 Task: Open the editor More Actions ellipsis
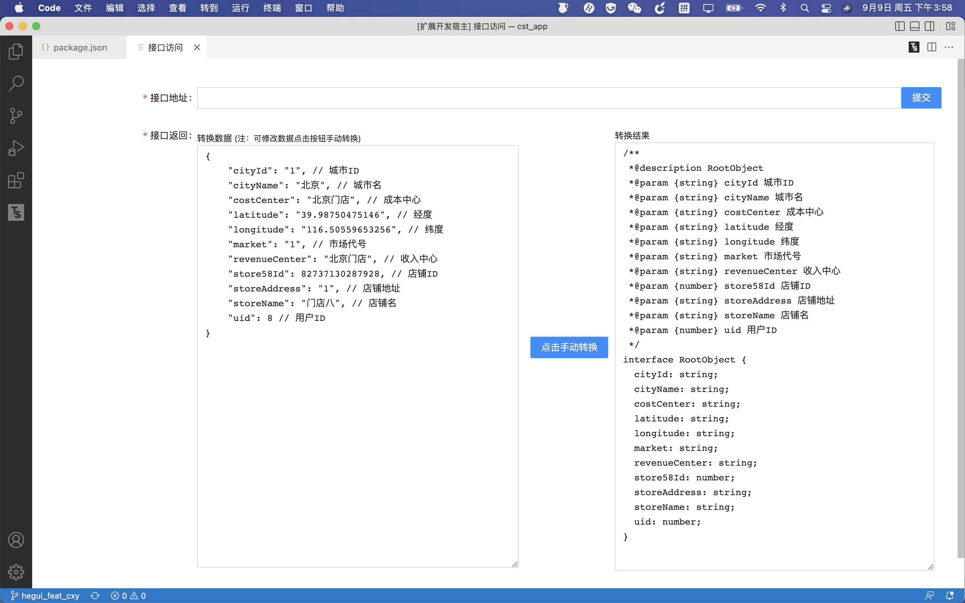click(x=949, y=47)
